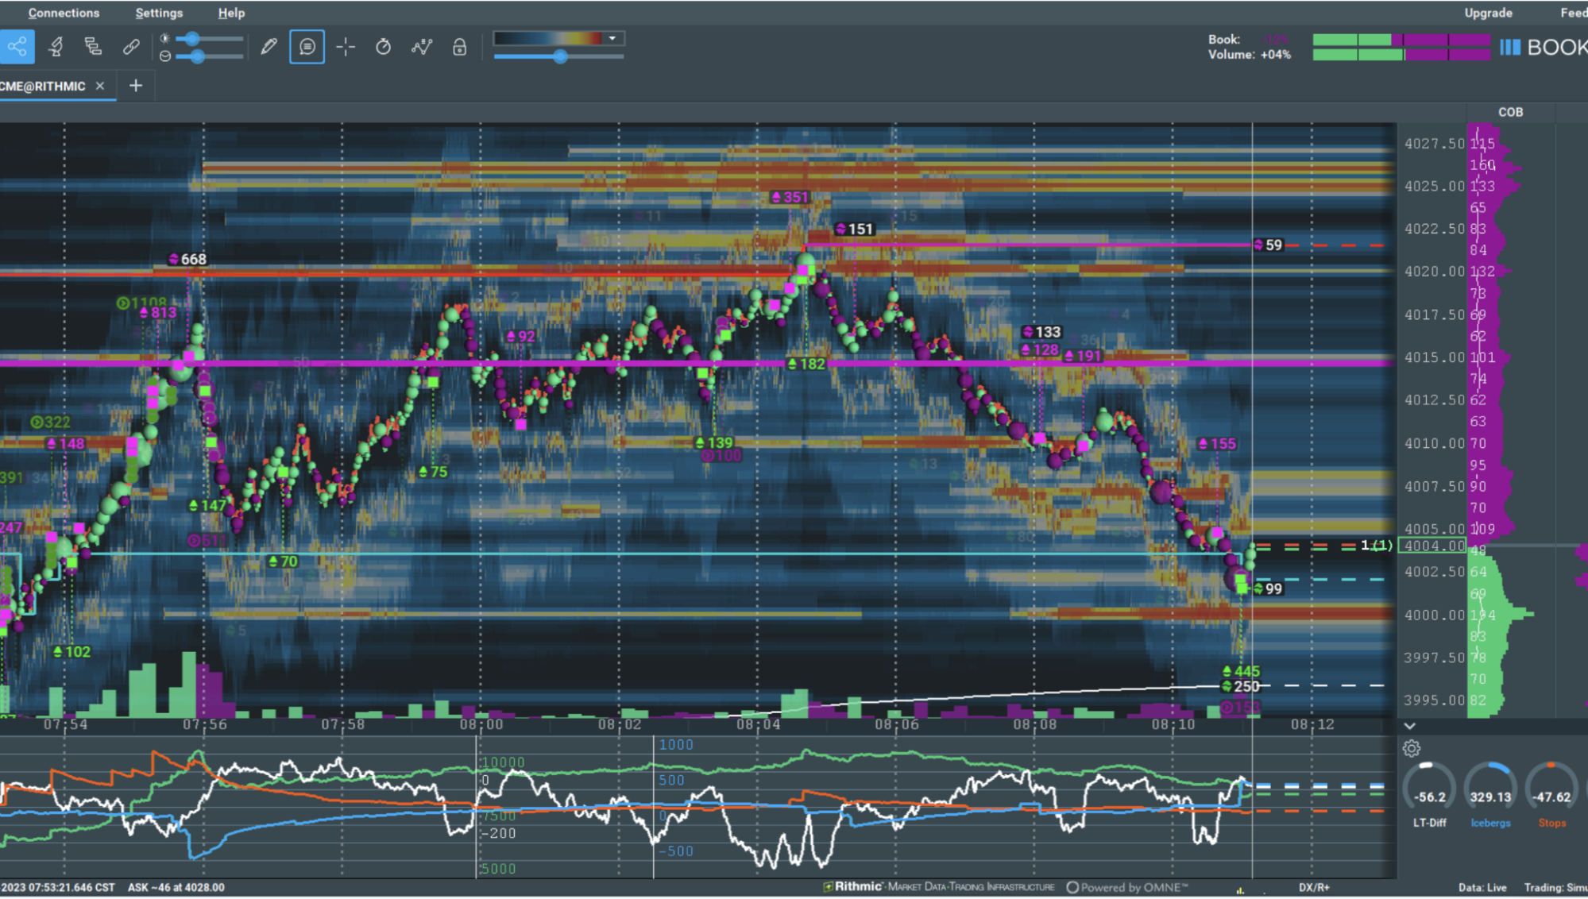
Task: Click the circular contrast icon under brightness
Action: pyautogui.click(x=164, y=56)
